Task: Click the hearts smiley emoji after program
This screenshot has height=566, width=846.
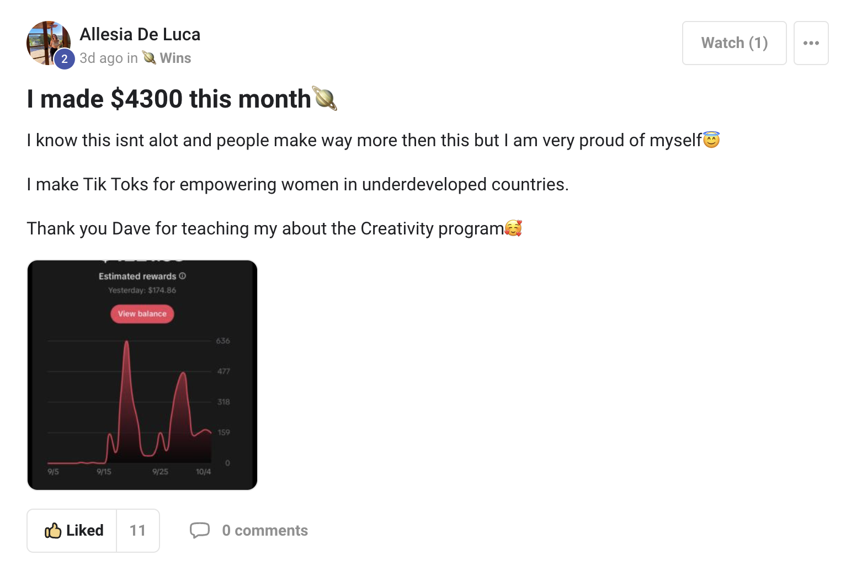Action: point(514,228)
